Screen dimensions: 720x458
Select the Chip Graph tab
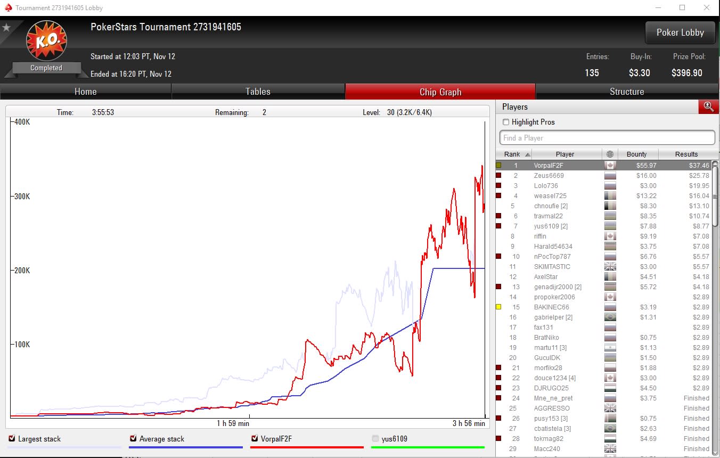(440, 92)
